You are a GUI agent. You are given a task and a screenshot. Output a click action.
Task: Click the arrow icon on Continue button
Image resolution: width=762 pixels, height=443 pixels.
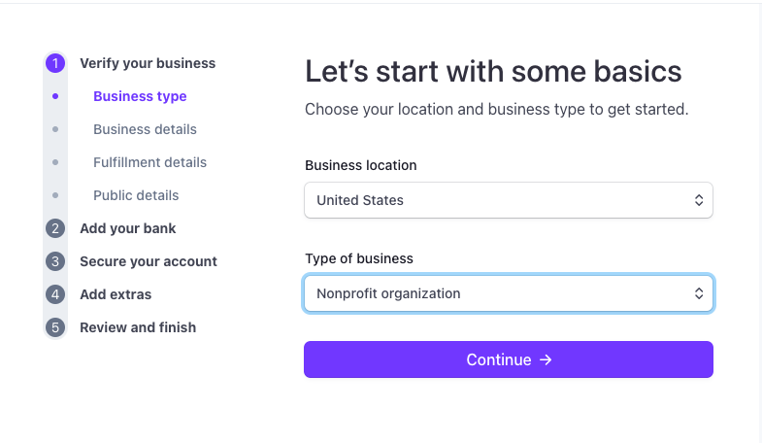coord(546,359)
